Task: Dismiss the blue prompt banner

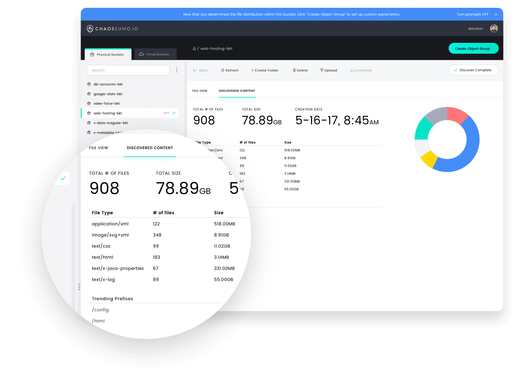Action: coord(496,14)
